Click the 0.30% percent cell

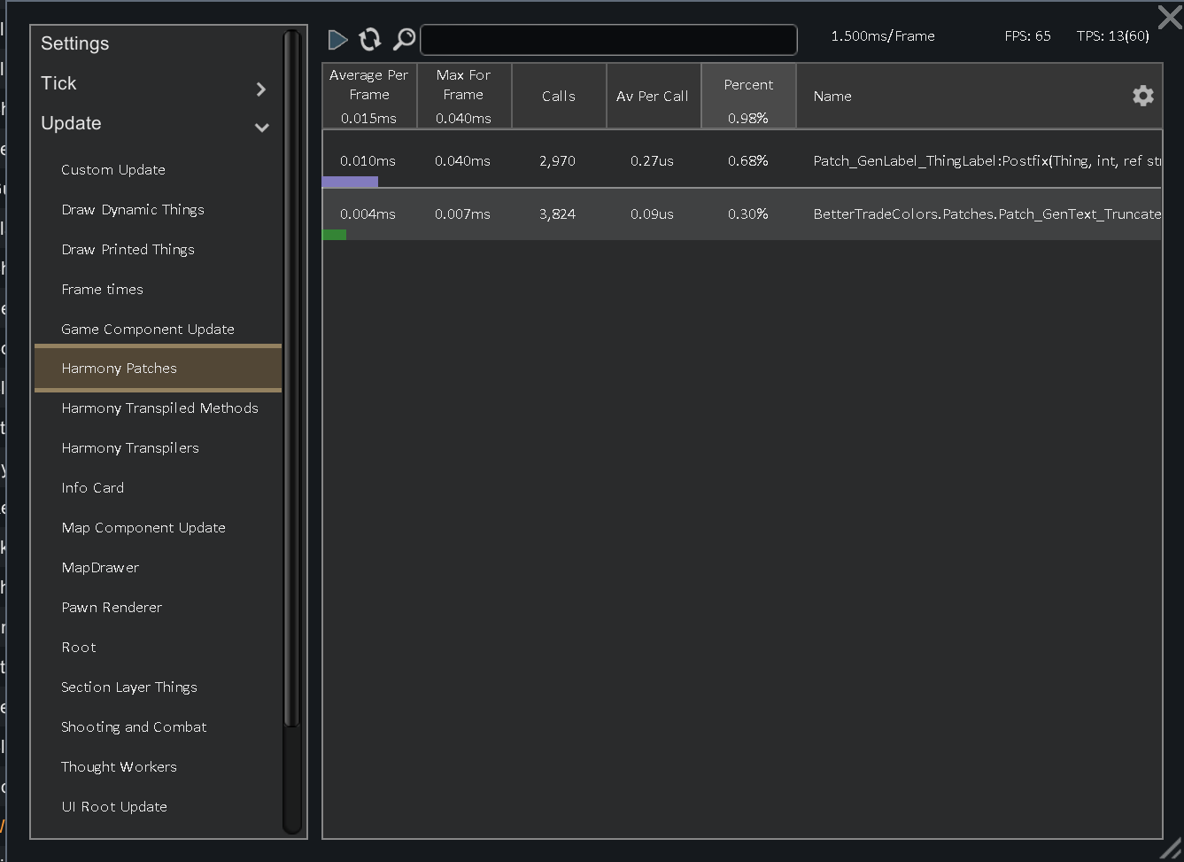click(x=748, y=214)
